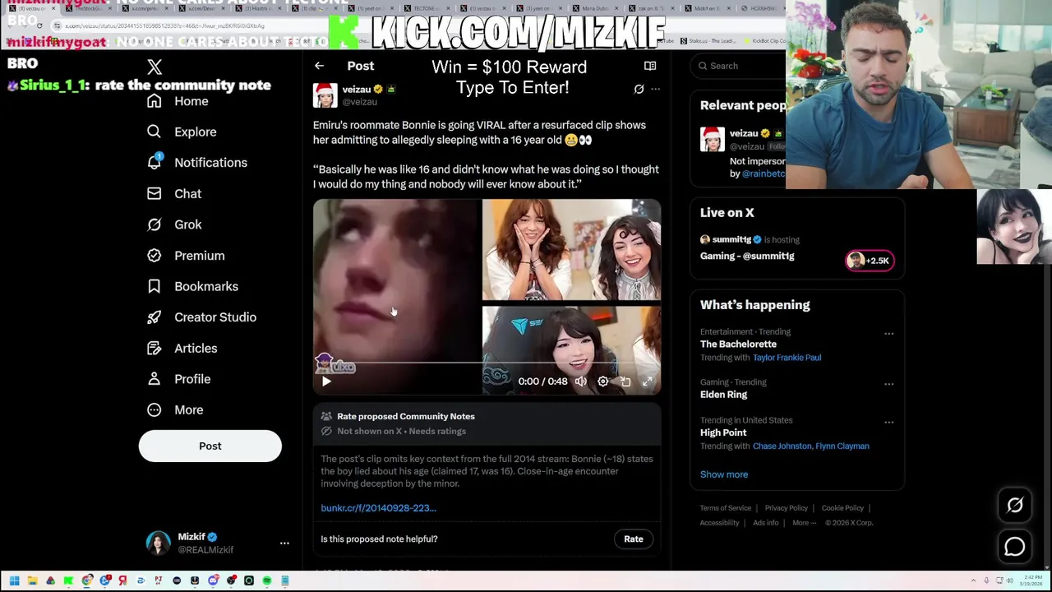
Task: Mute the video with the speaker icon
Action: [581, 382]
